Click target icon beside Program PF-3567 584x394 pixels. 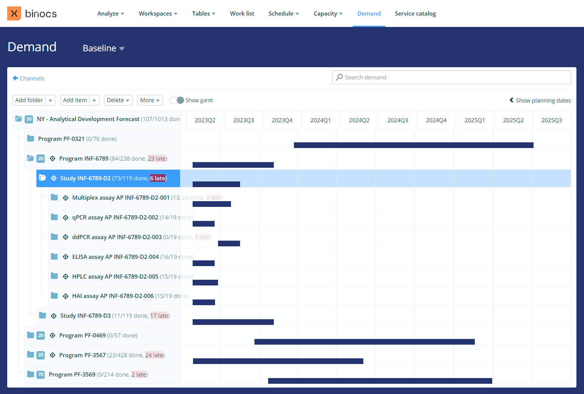[53, 355]
